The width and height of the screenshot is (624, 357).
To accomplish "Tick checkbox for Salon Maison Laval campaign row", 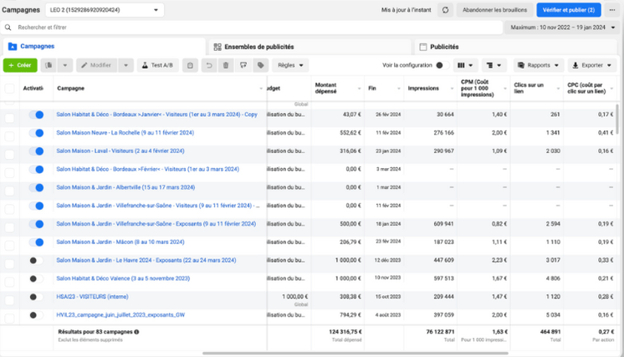I will (x=10, y=151).
